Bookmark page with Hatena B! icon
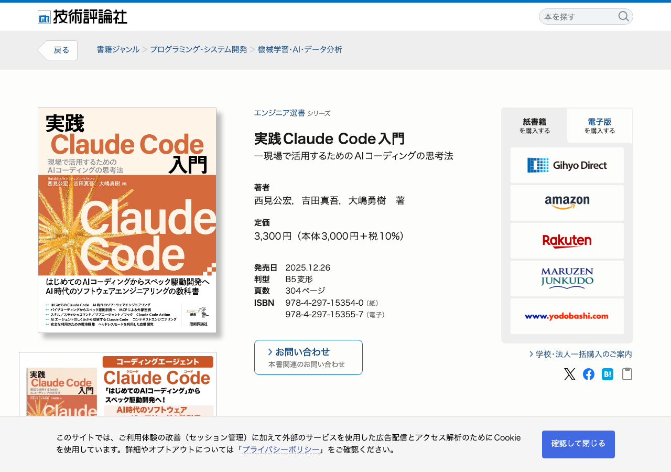This screenshot has width=671, height=472. [x=608, y=374]
